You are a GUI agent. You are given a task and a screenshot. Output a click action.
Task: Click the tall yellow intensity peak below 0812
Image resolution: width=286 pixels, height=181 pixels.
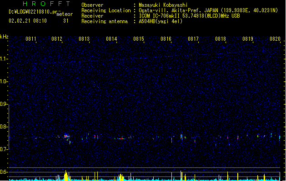66,176
